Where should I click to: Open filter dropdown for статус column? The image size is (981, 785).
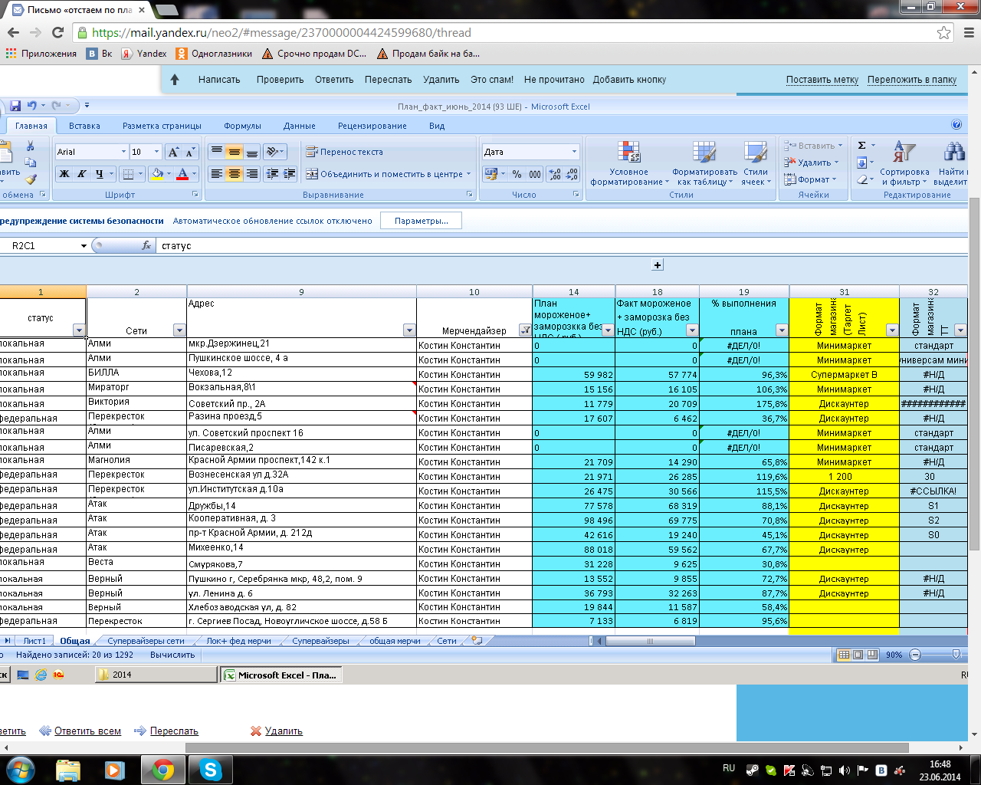click(79, 330)
